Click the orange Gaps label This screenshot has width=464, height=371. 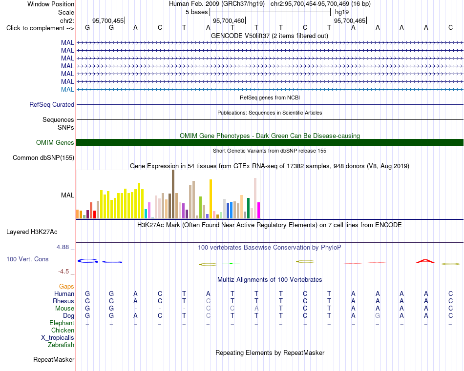click(x=66, y=286)
